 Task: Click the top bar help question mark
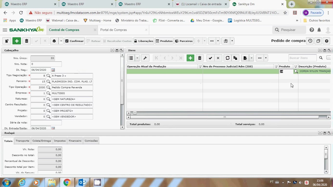coord(312,30)
